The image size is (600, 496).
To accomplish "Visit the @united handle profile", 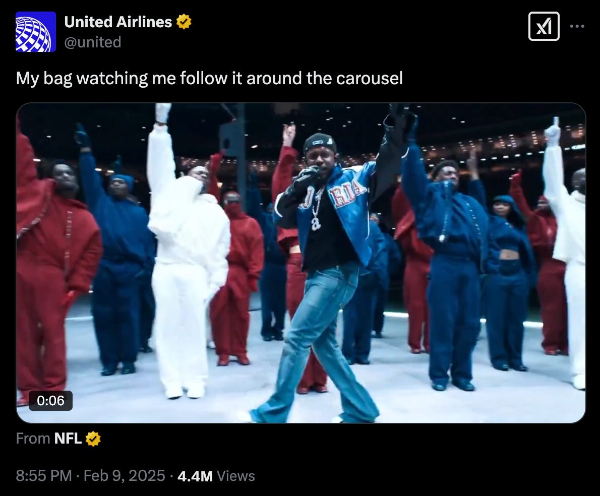I will (93, 42).
